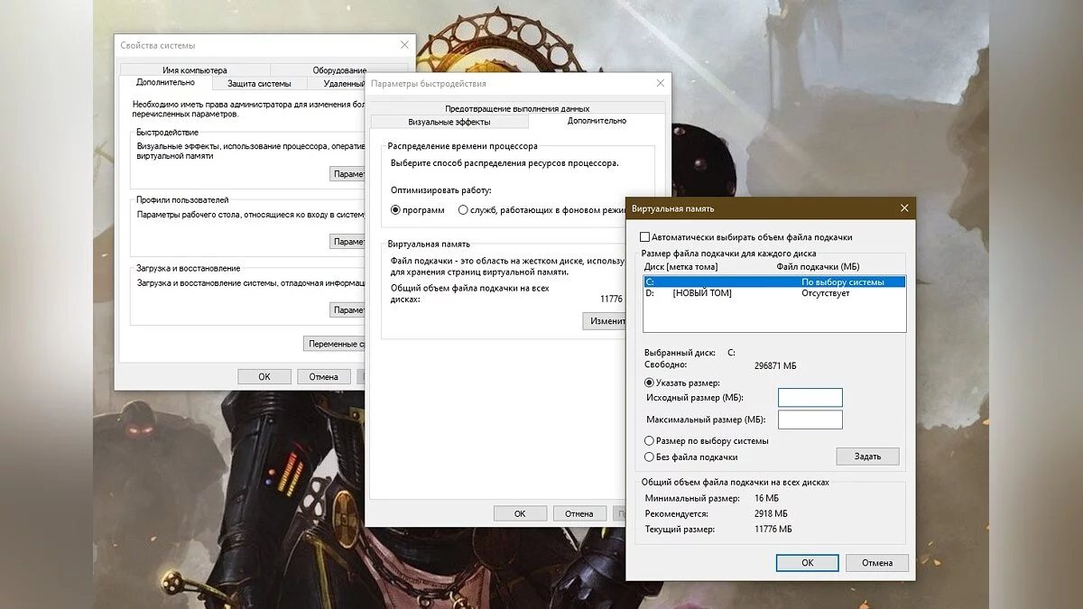Choose Размер по выбору системы option
This screenshot has height=609, width=1083.
coord(649,441)
